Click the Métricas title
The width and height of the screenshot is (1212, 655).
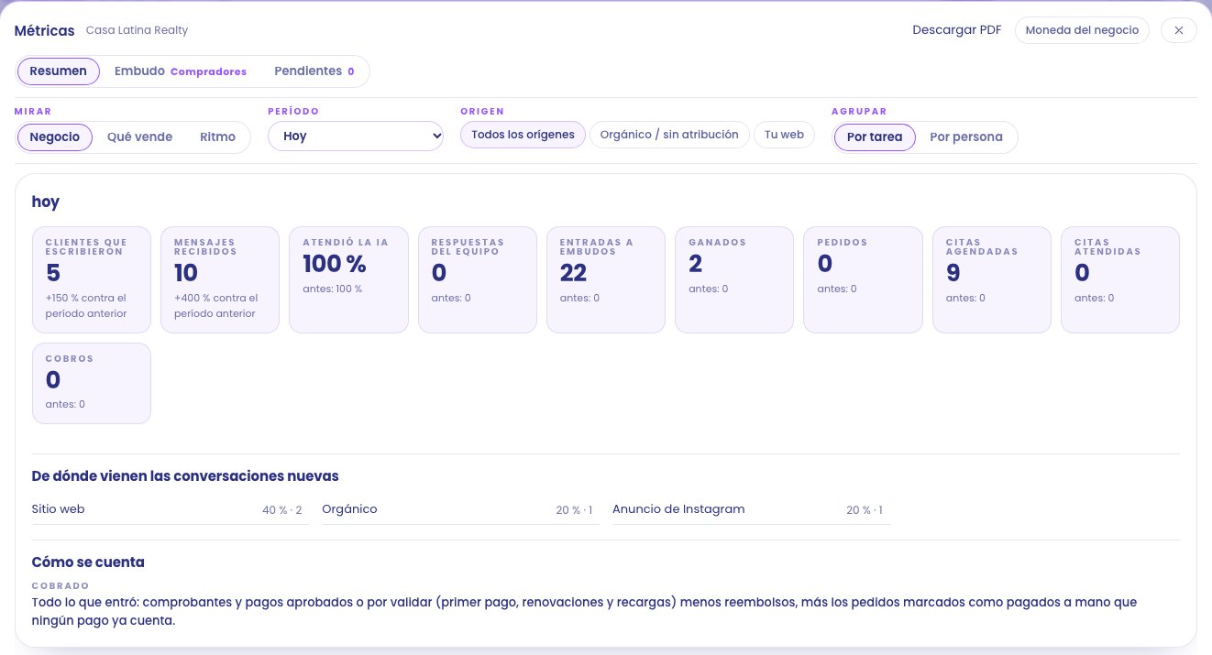point(44,30)
